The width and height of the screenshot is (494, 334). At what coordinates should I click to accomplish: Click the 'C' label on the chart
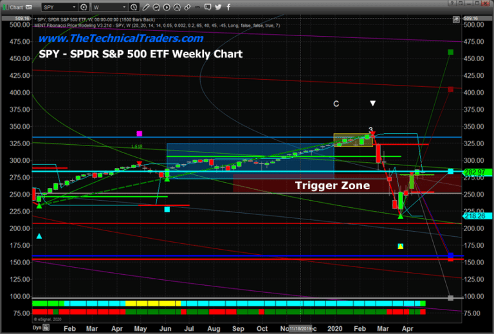[336, 104]
